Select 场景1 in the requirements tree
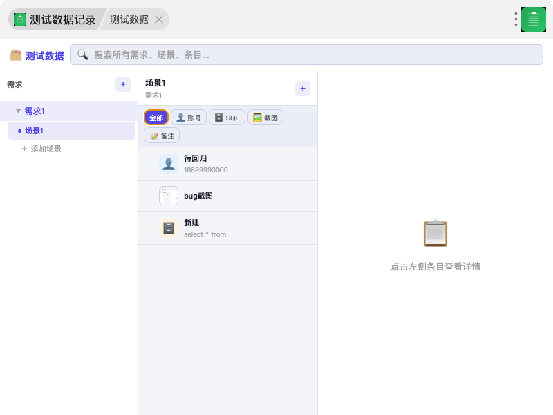This screenshot has height=415, width=553. point(35,131)
